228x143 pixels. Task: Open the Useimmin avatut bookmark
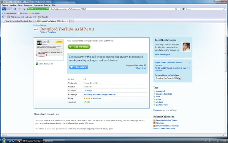9,13
